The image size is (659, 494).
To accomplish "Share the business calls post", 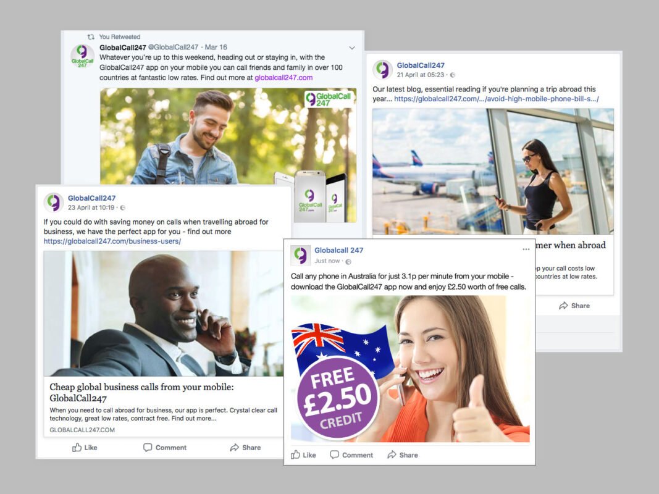I will pos(245,447).
